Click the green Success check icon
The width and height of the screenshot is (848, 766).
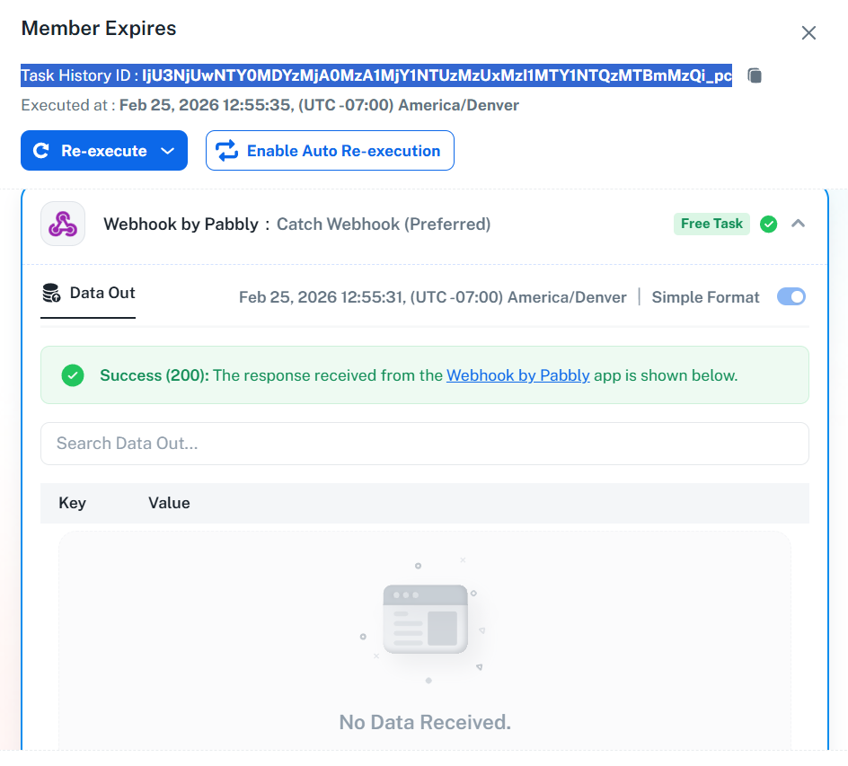(73, 375)
